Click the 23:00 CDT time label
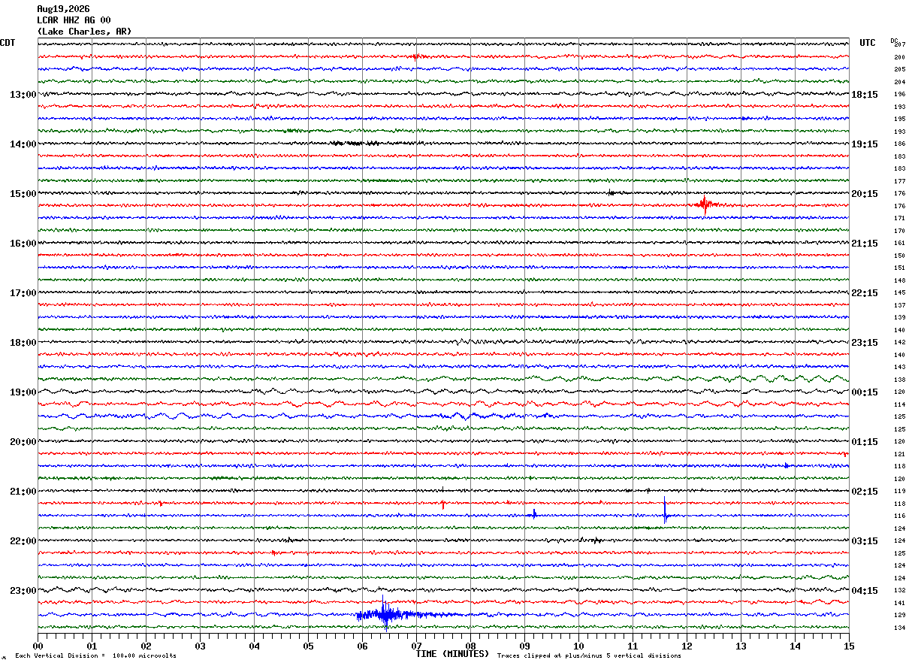This screenshot has width=909, height=666. (23, 591)
